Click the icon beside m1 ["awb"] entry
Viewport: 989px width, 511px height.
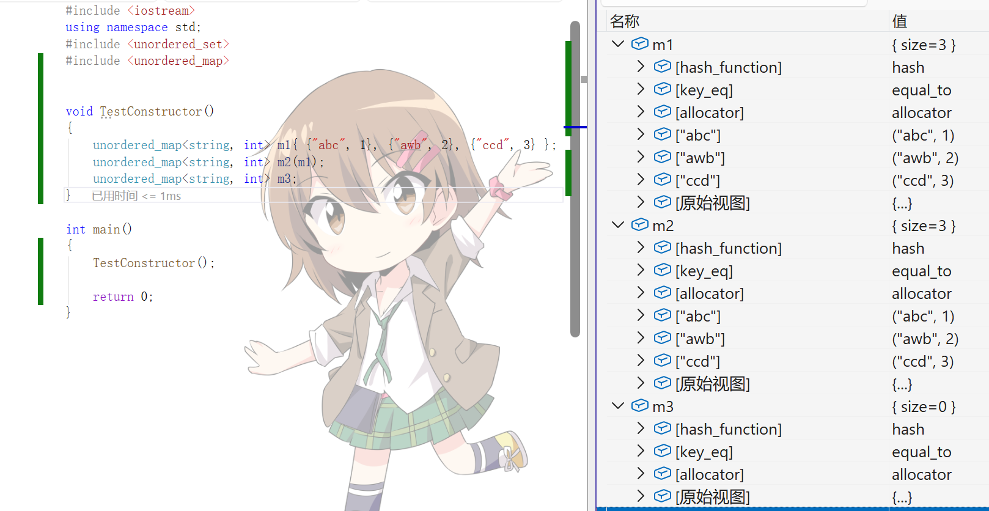662,157
